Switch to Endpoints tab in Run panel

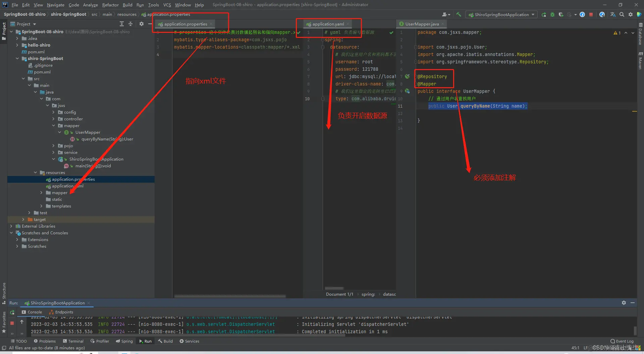[61, 312]
